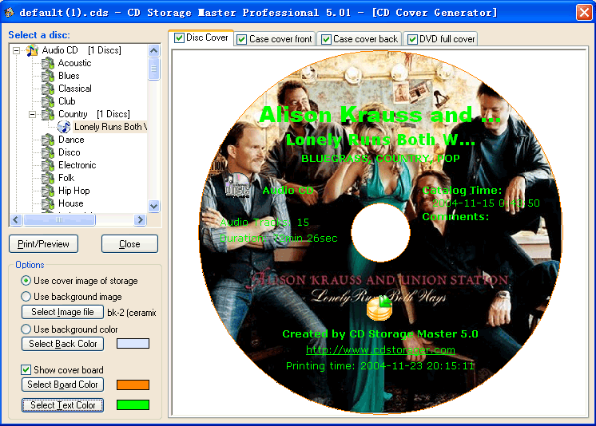Switch to the DVD full cover tab
596x426 pixels.
(441, 39)
